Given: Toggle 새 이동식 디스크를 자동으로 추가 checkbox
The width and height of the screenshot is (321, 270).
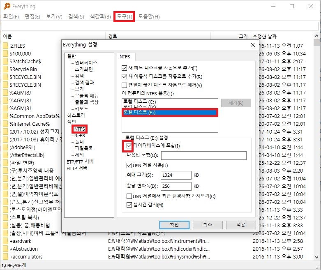Looking at the screenshot, I should [x=124, y=76].
